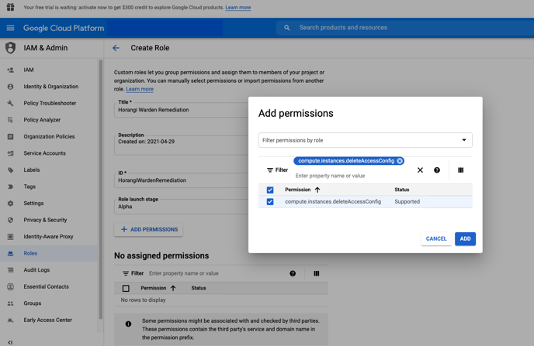This screenshot has width=534, height=346.
Task: Open filter help in Add permissions dialog
Action: [x=437, y=170]
